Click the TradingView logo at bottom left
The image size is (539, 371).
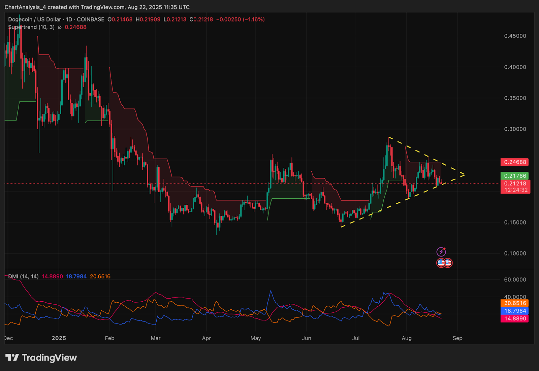tap(41, 358)
